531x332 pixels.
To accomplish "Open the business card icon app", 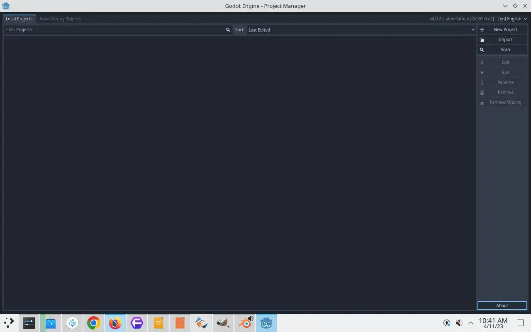I will coord(202,323).
